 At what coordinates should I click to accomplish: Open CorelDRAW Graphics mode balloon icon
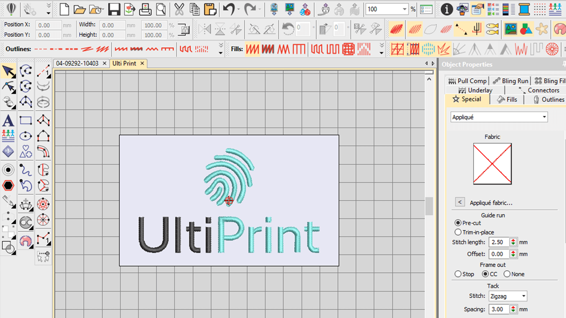11,9
